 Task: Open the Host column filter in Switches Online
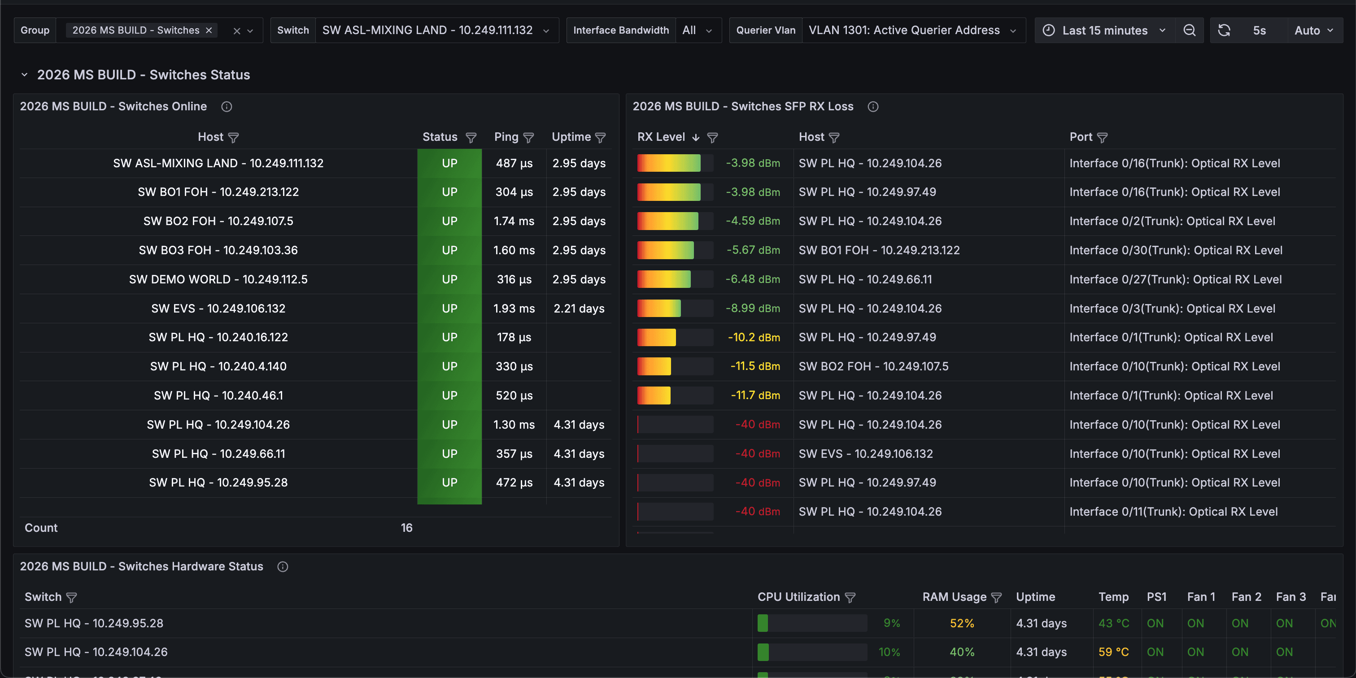pos(234,137)
